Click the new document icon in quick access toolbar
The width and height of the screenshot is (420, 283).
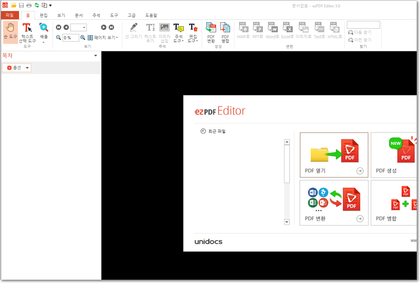[44, 5]
